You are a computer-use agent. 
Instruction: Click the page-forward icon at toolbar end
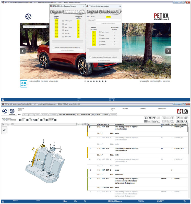point(186,118)
